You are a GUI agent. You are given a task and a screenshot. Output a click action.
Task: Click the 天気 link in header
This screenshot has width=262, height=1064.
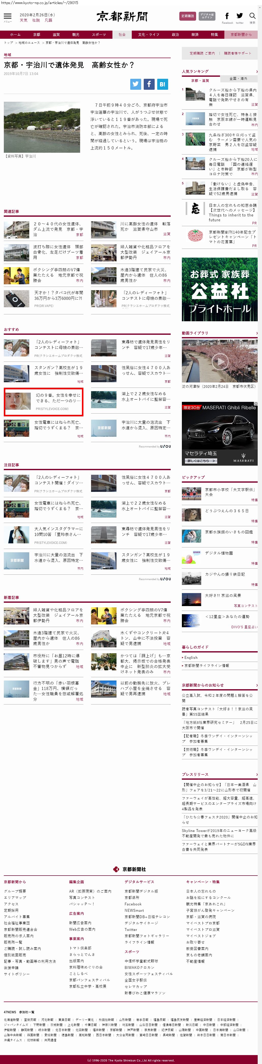[23, 20]
